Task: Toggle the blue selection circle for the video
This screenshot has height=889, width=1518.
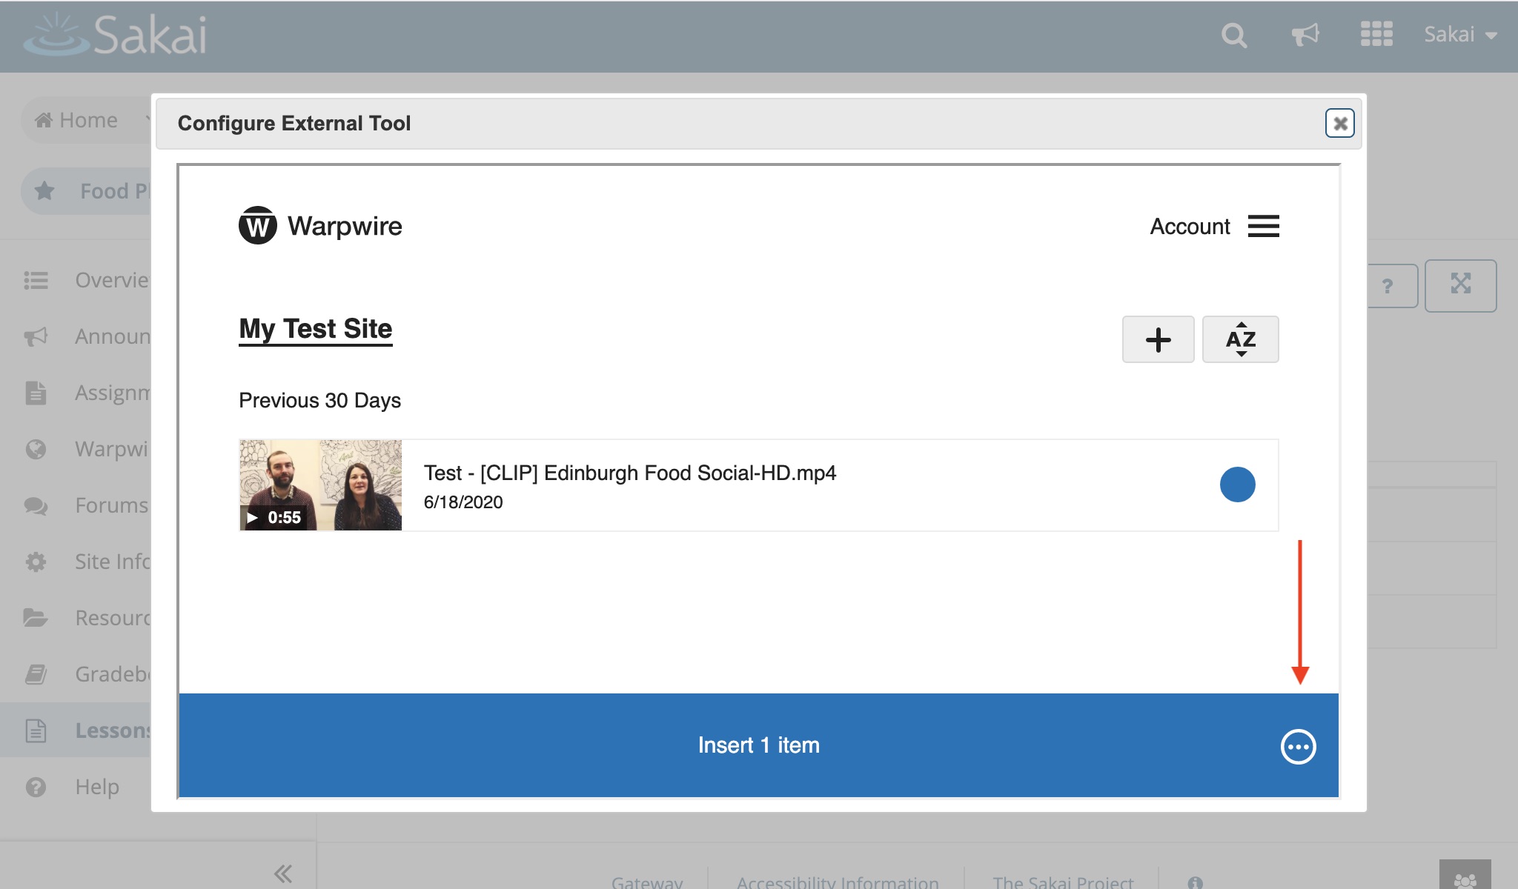Action: point(1237,485)
